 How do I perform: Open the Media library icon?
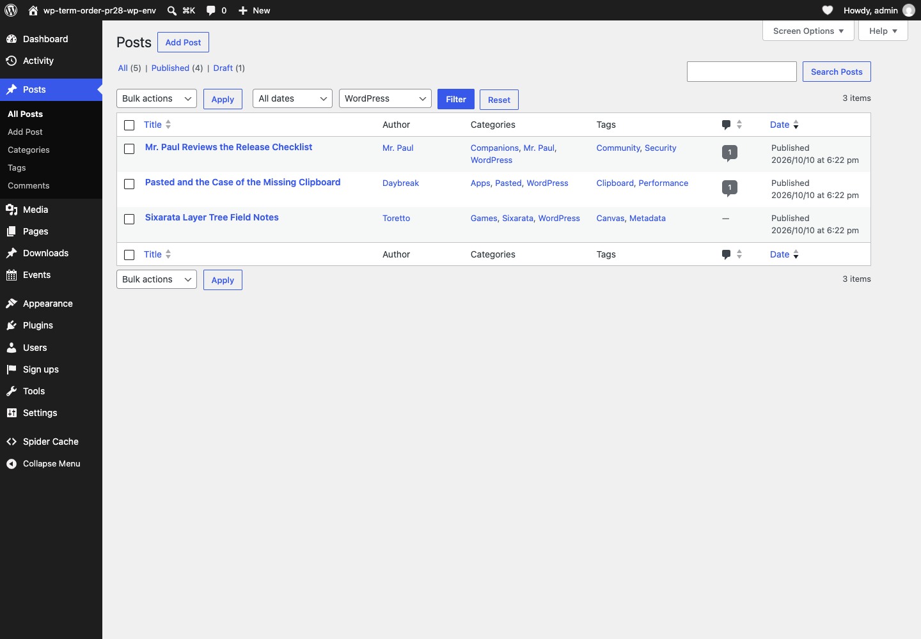pyautogui.click(x=12, y=210)
